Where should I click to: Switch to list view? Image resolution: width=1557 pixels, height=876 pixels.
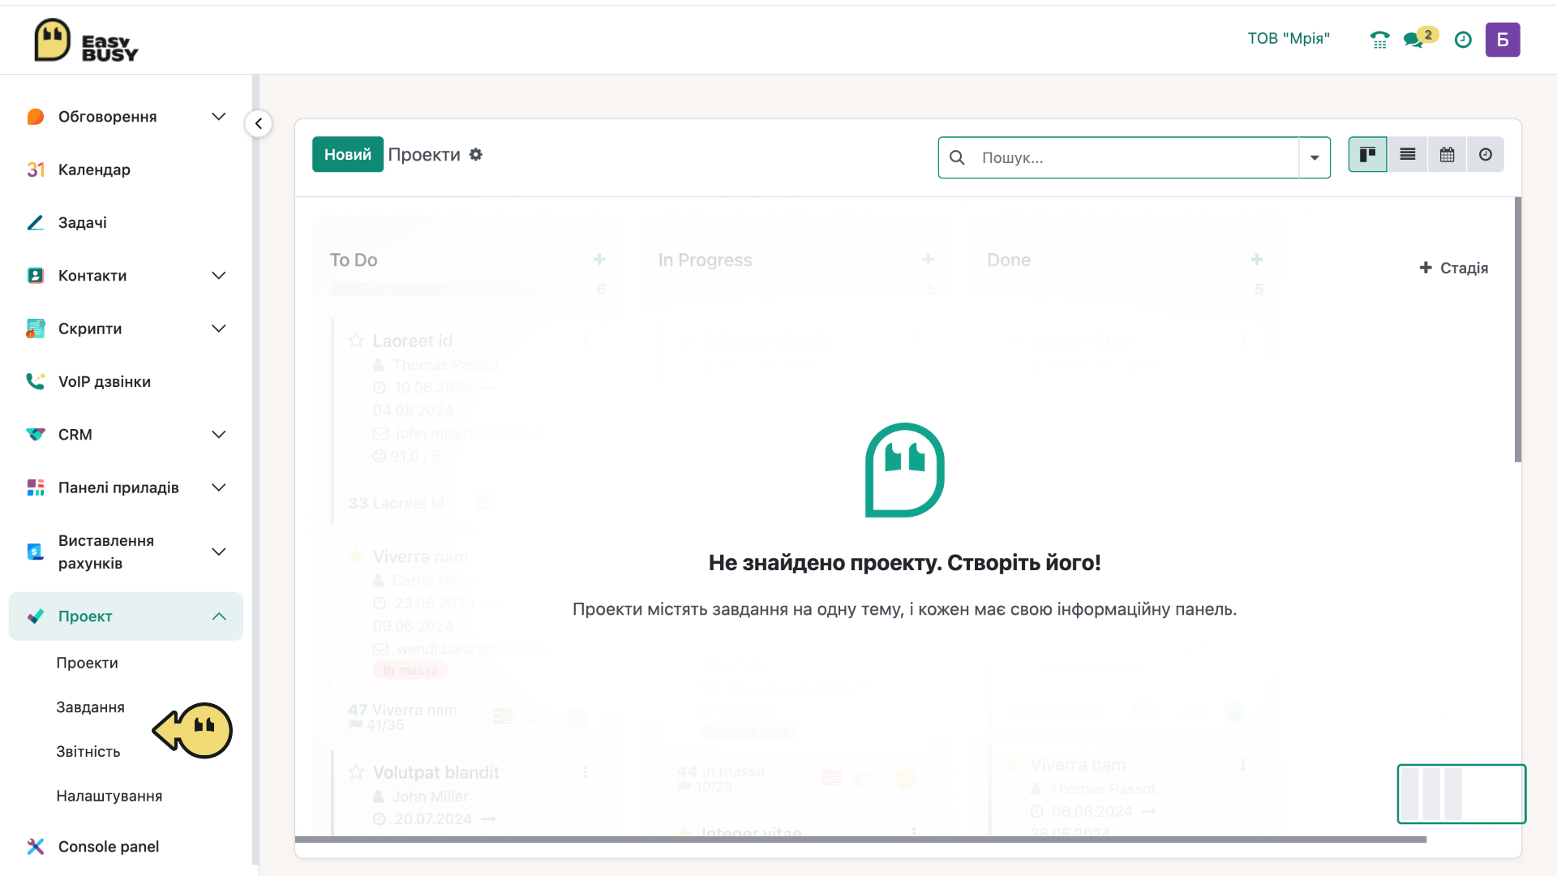click(1408, 154)
